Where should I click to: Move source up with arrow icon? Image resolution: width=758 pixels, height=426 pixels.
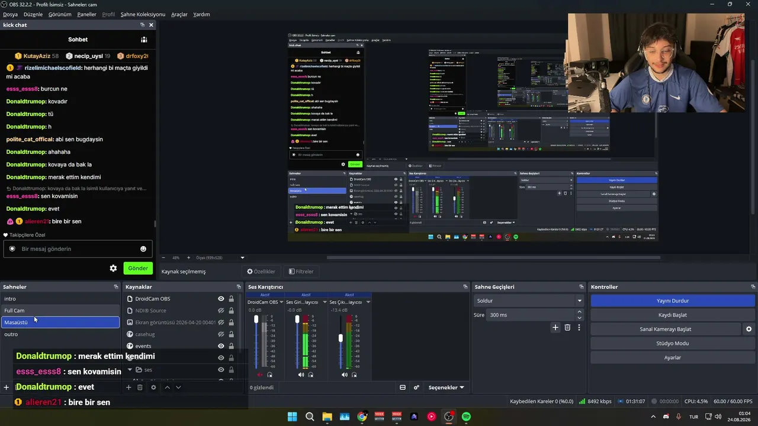167,388
